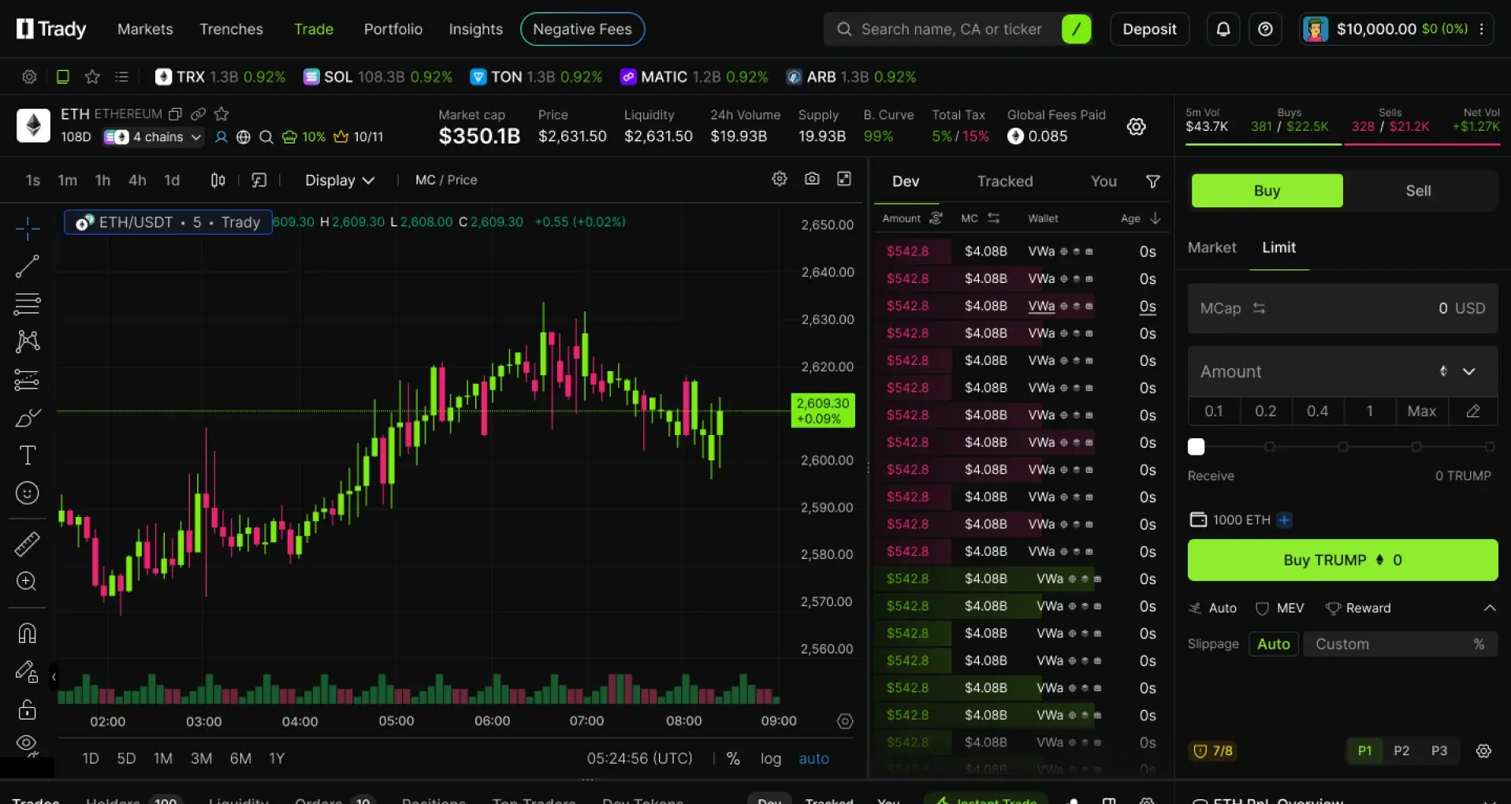
Task: Go to the Trenches page
Action: click(231, 29)
